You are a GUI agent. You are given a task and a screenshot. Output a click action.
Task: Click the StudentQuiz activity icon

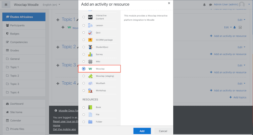click(x=90, y=47)
